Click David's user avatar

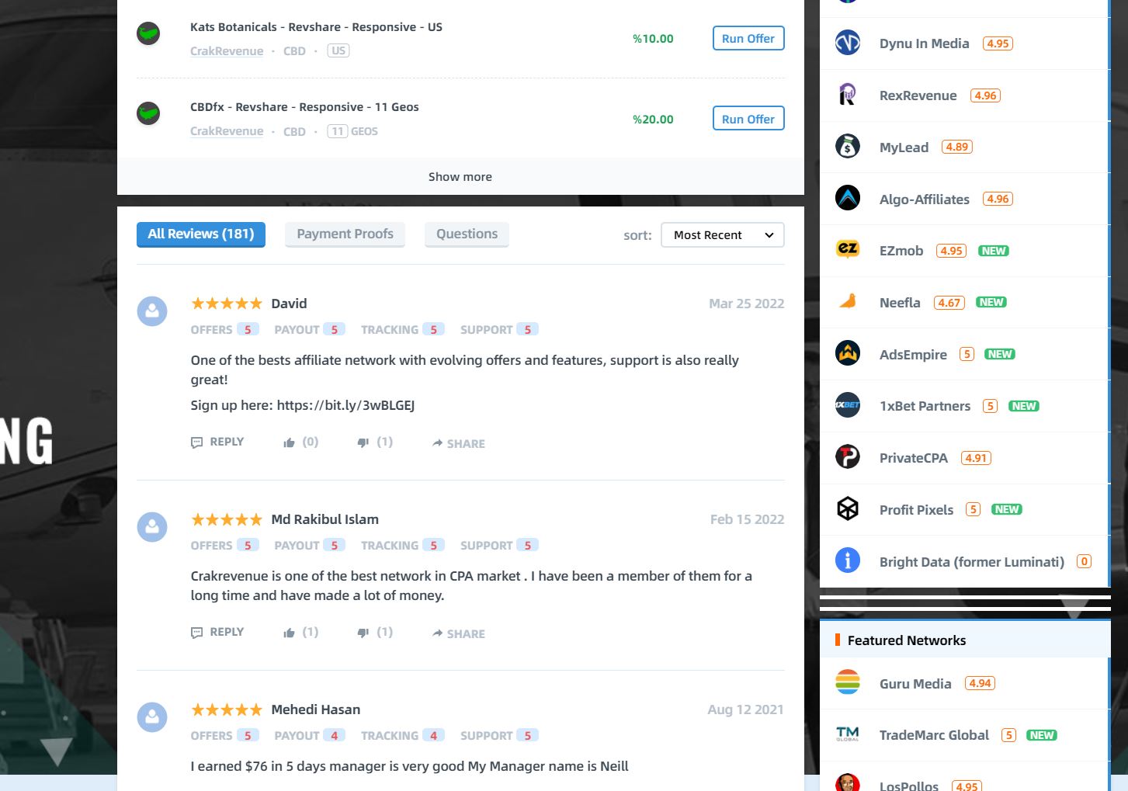pyautogui.click(x=152, y=311)
